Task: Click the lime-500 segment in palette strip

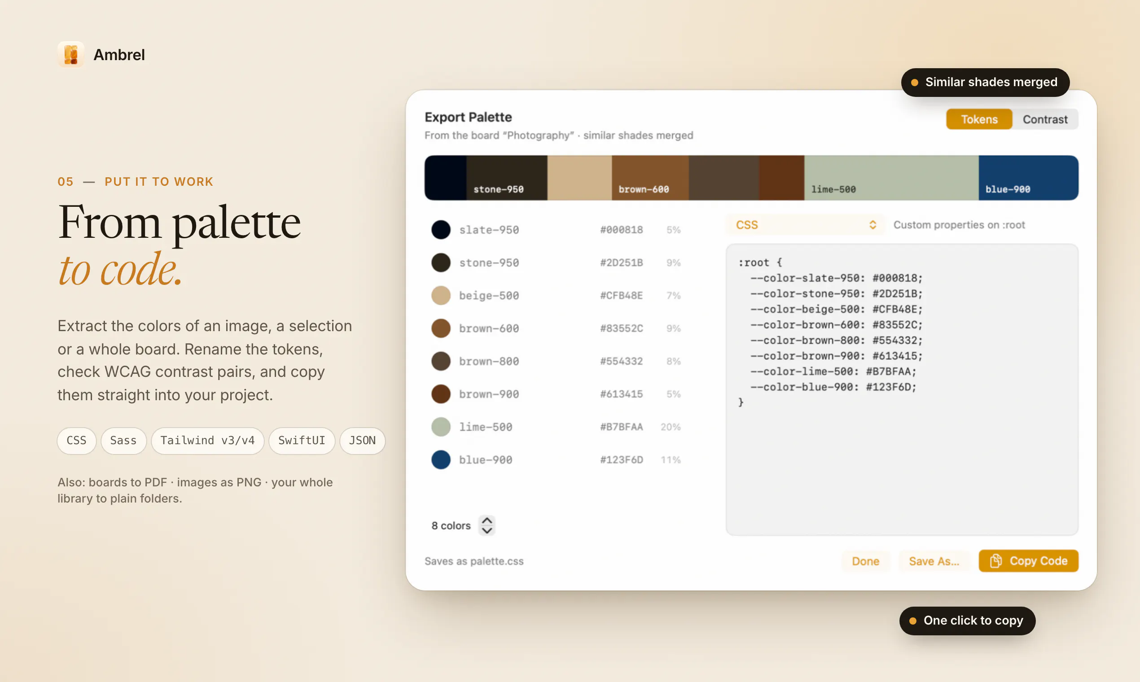Action: (891, 178)
